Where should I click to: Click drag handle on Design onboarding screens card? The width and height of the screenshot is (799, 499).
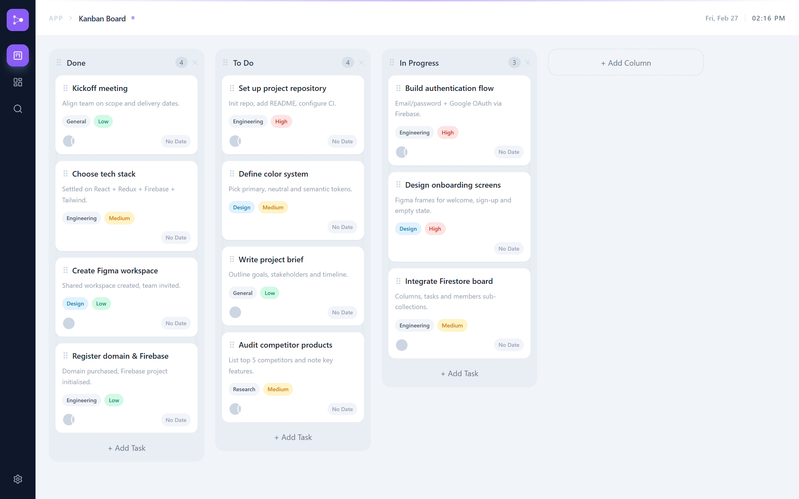point(398,185)
